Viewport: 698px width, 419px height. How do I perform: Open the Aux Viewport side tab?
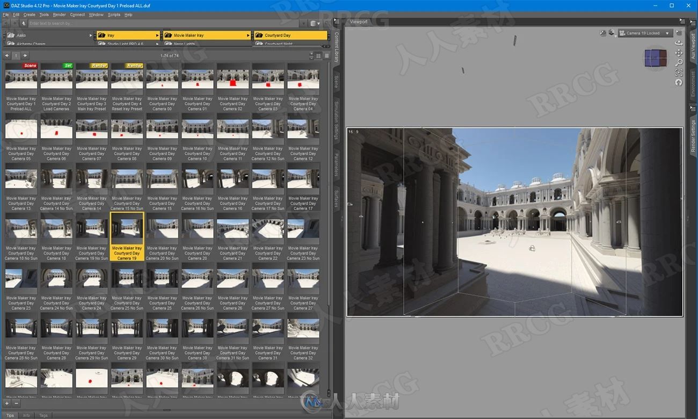coord(693,46)
